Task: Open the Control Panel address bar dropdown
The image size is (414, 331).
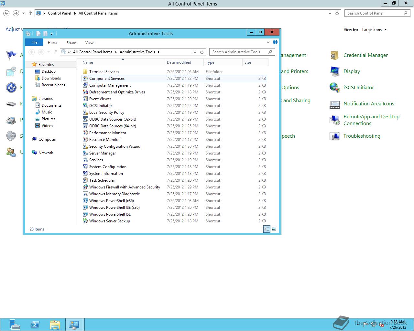Action: coord(330,13)
